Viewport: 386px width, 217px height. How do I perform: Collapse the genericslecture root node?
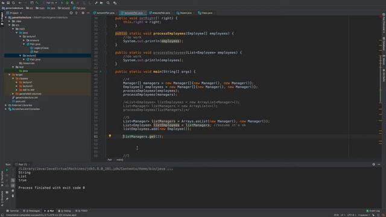(6, 17)
